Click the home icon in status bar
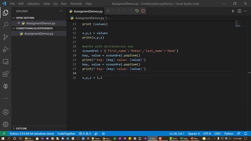Screen dimensions: 251x141 point(103,134)
